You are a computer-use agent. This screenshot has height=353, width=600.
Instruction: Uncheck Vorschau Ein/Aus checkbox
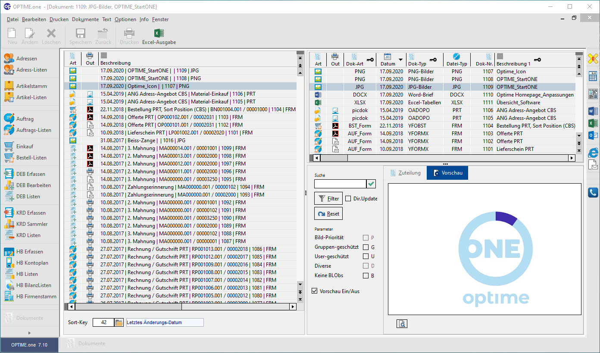(314, 291)
